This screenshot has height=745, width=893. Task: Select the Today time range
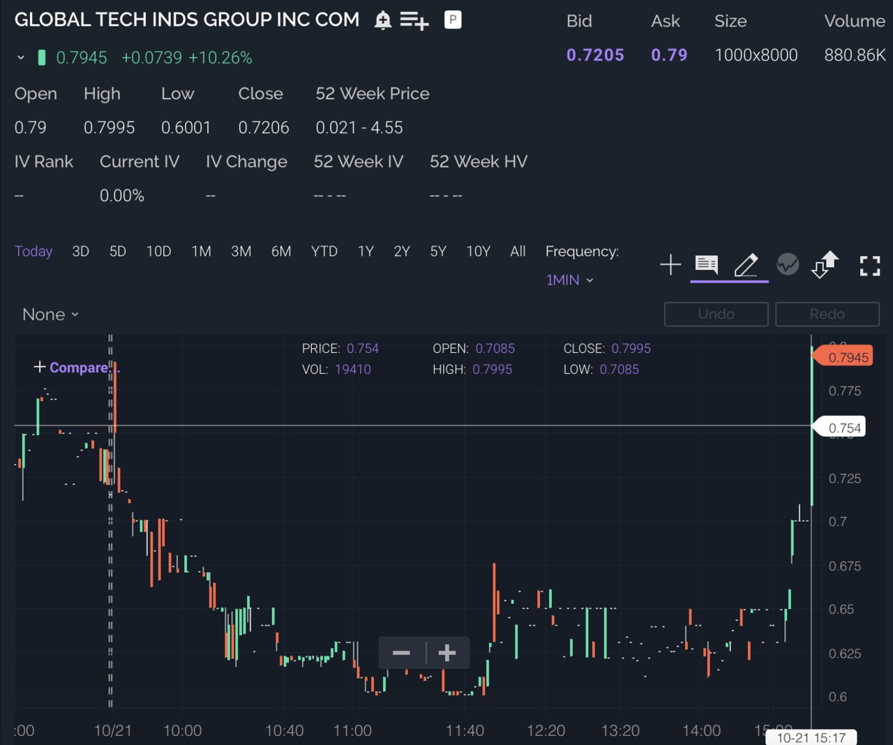click(33, 251)
